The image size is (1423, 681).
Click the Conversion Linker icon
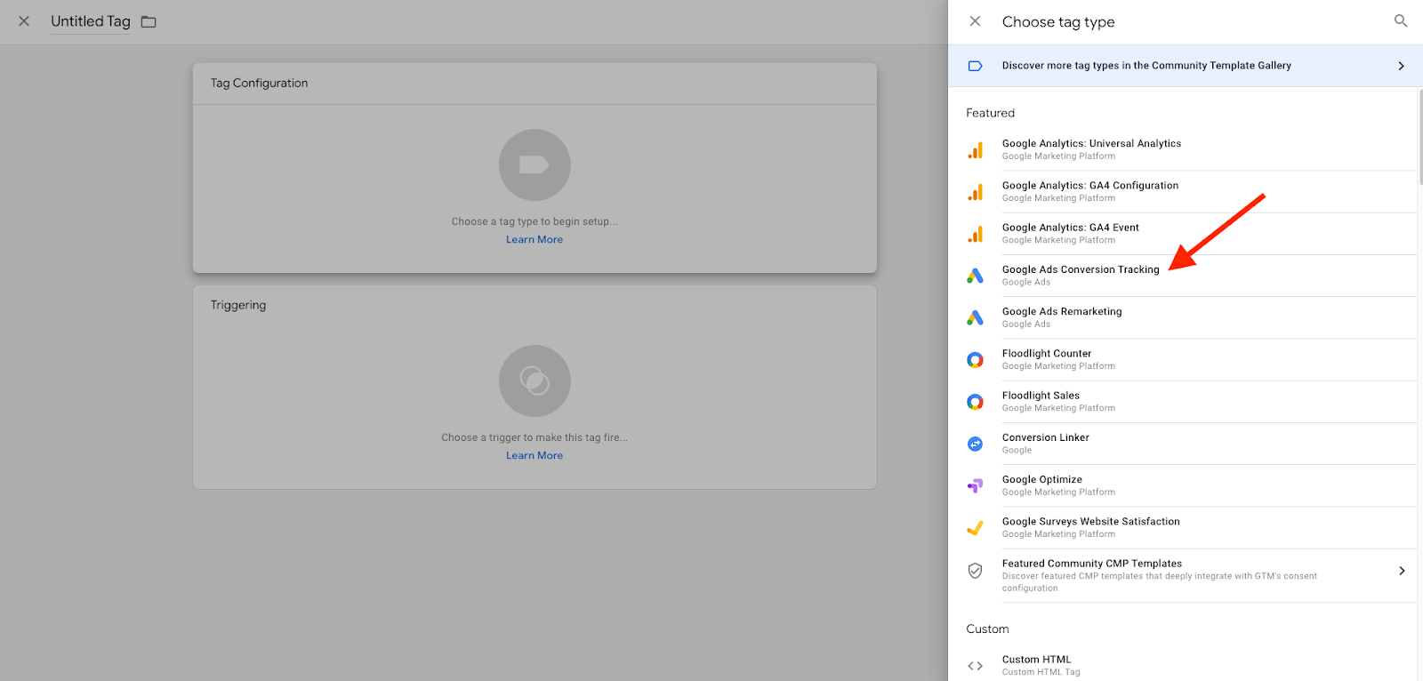(x=975, y=444)
